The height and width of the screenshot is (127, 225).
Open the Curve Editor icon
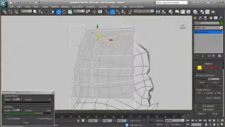(183, 12)
